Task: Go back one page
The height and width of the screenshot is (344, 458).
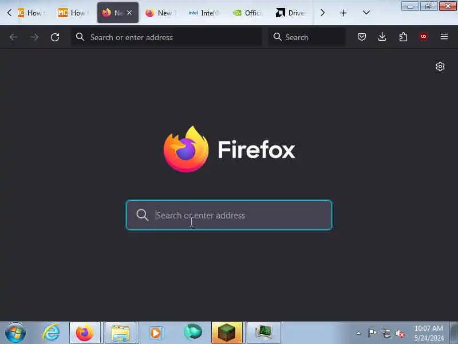Action: 13,37
